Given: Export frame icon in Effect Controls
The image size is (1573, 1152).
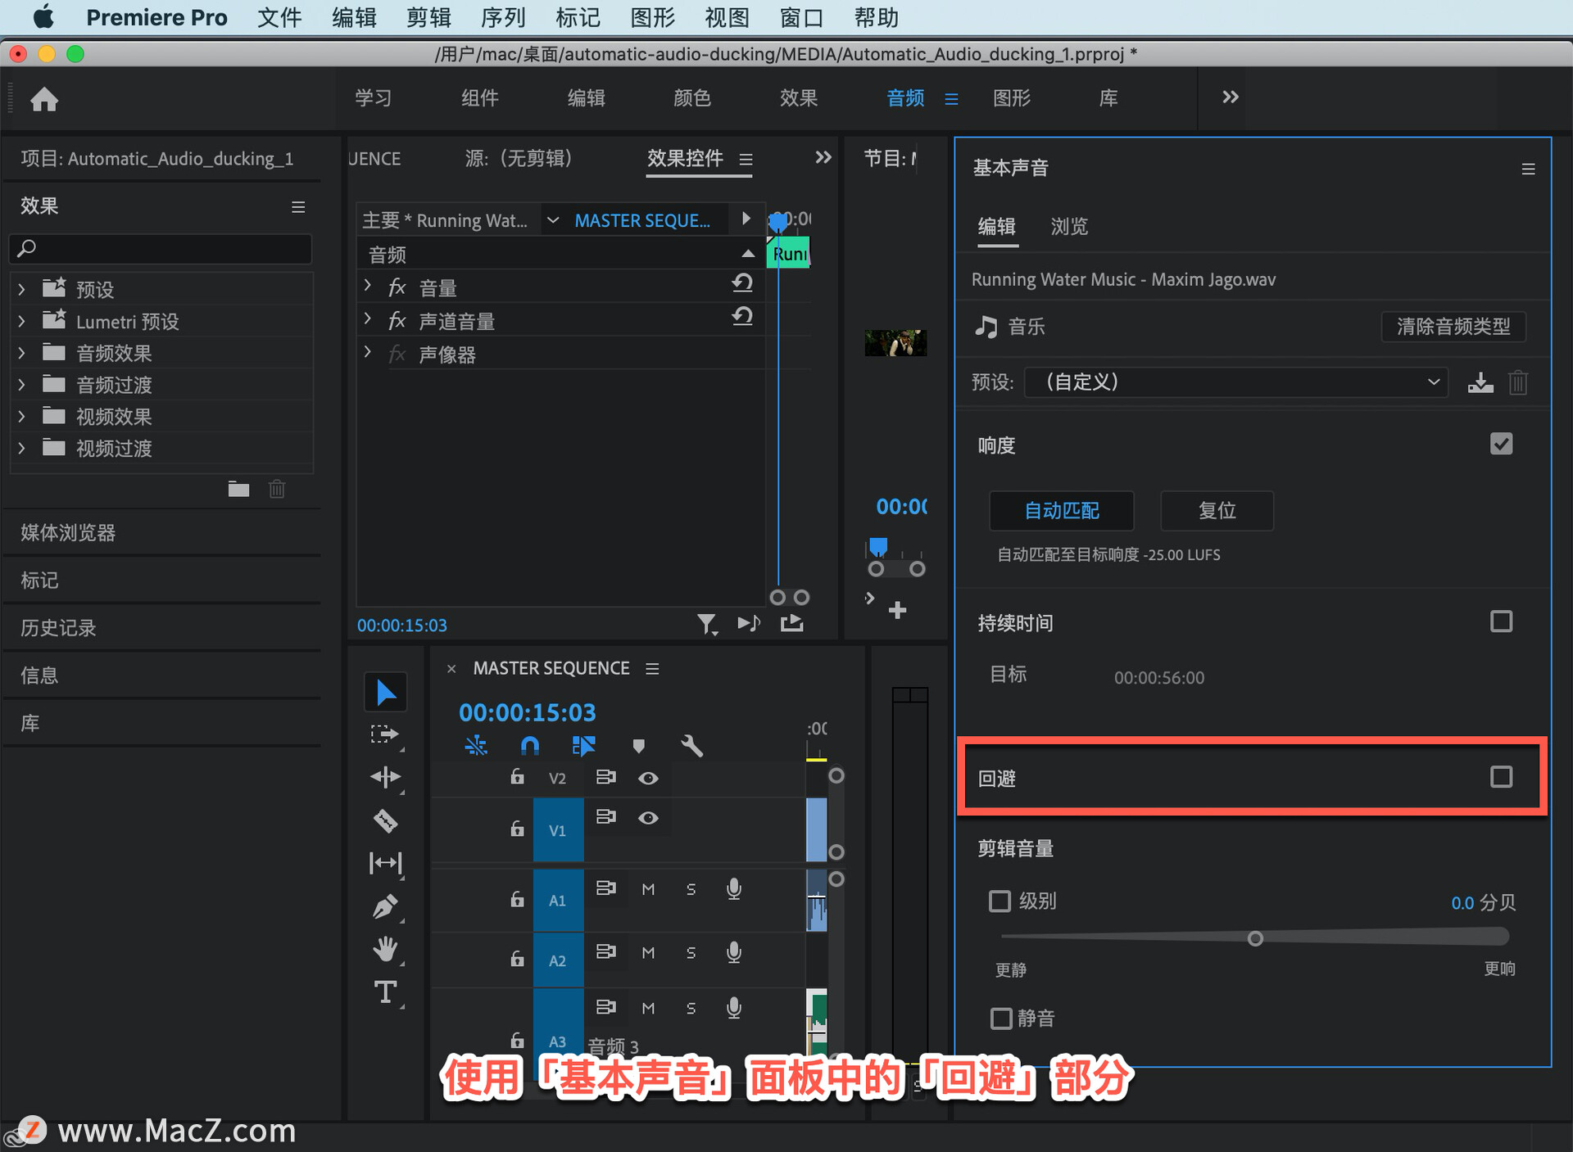Looking at the screenshot, I should click(x=792, y=624).
